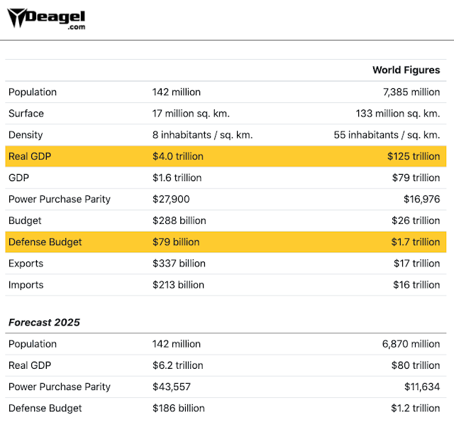Click the Budget $288 billion value
Viewport: 454px width, 425px height.
click(178, 220)
